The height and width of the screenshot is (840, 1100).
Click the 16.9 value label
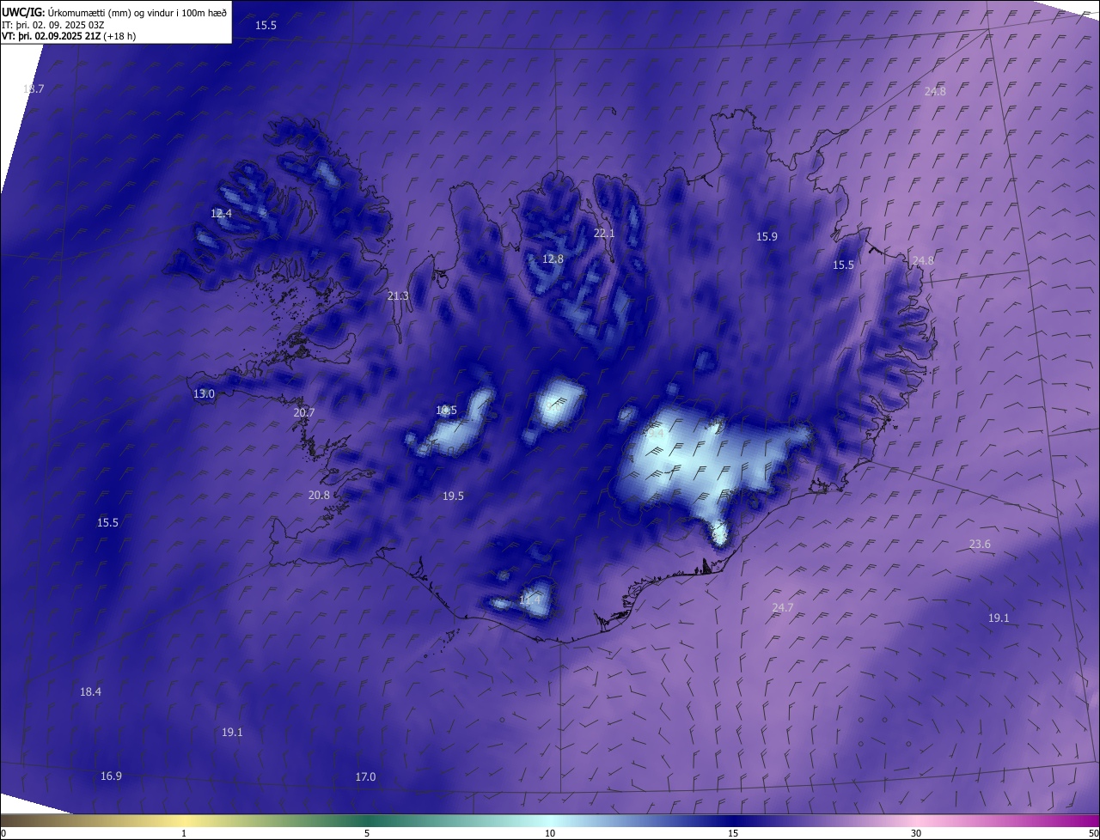pyautogui.click(x=111, y=776)
